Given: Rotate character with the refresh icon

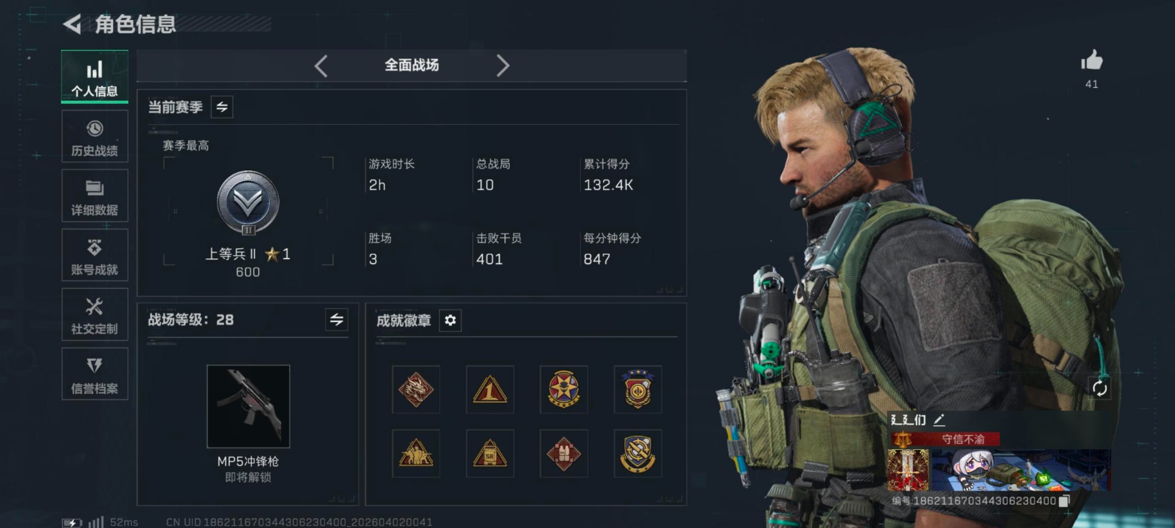Looking at the screenshot, I should [x=1100, y=389].
